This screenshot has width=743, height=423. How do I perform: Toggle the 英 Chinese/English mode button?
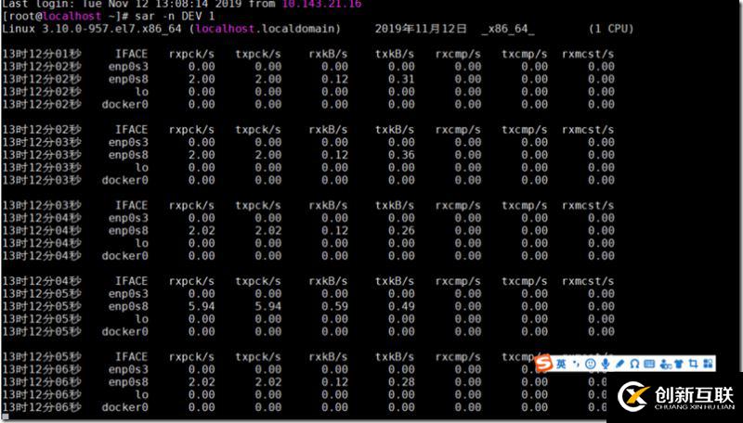click(561, 364)
